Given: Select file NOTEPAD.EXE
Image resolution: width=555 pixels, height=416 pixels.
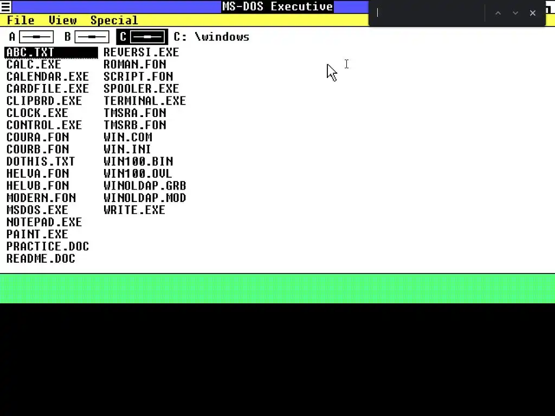Looking at the screenshot, I should tap(44, 222).
